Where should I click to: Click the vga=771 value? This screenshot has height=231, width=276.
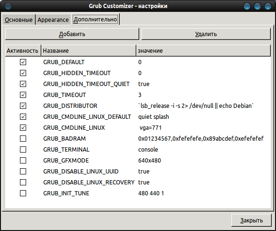(151, 128)
